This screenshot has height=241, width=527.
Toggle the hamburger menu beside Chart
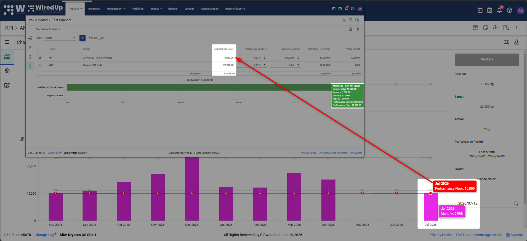coord(7,42)
